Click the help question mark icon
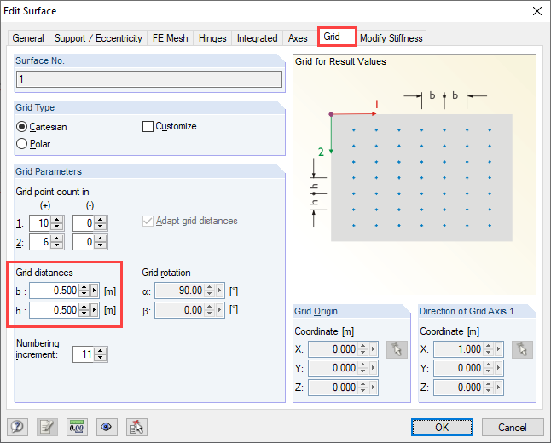 pos(18,426)
